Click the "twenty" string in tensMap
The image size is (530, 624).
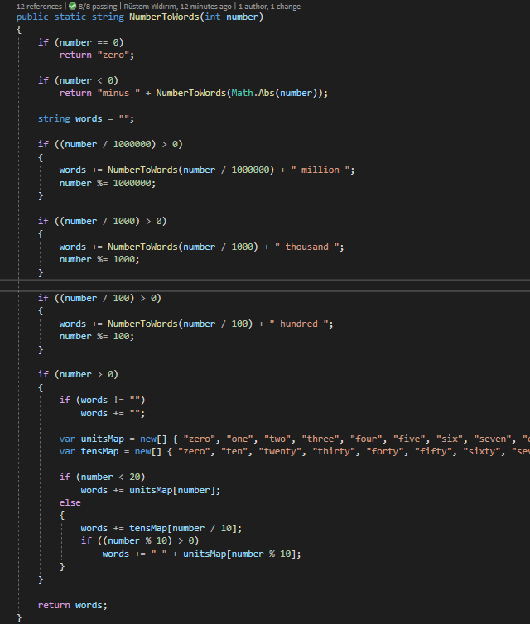point(281,451)
